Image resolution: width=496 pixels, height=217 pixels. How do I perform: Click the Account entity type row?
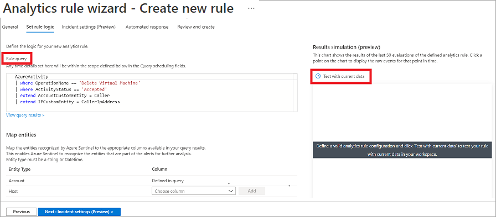[x=152, y=181]
